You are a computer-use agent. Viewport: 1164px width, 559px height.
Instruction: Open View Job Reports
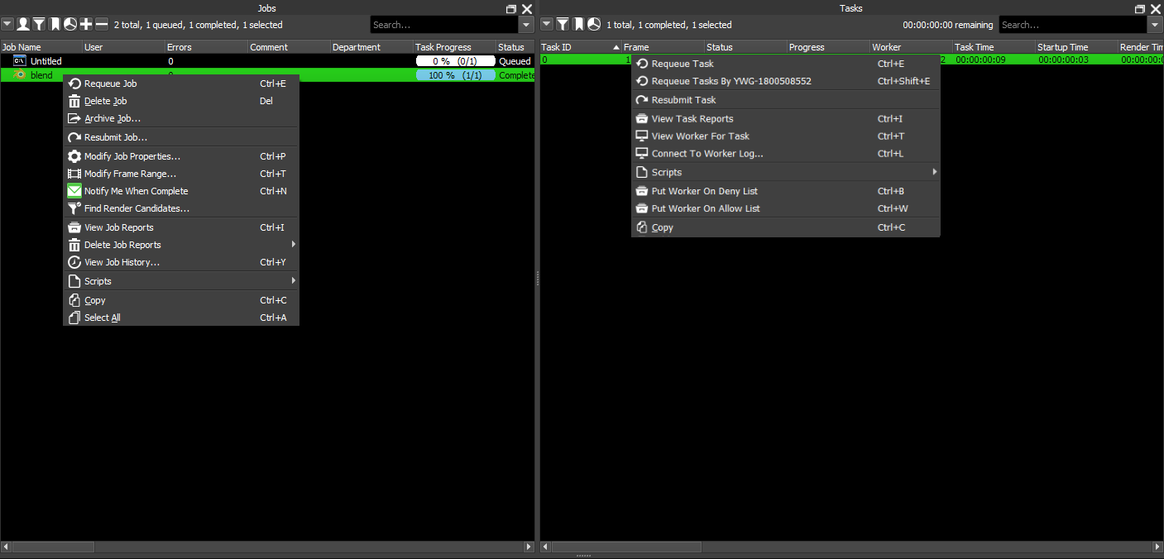(x=181, y=227)
